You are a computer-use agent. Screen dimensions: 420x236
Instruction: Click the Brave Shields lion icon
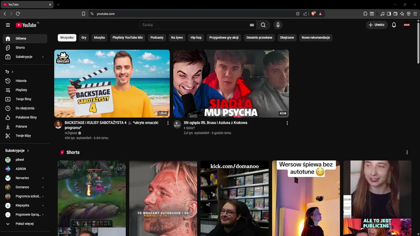313,14
